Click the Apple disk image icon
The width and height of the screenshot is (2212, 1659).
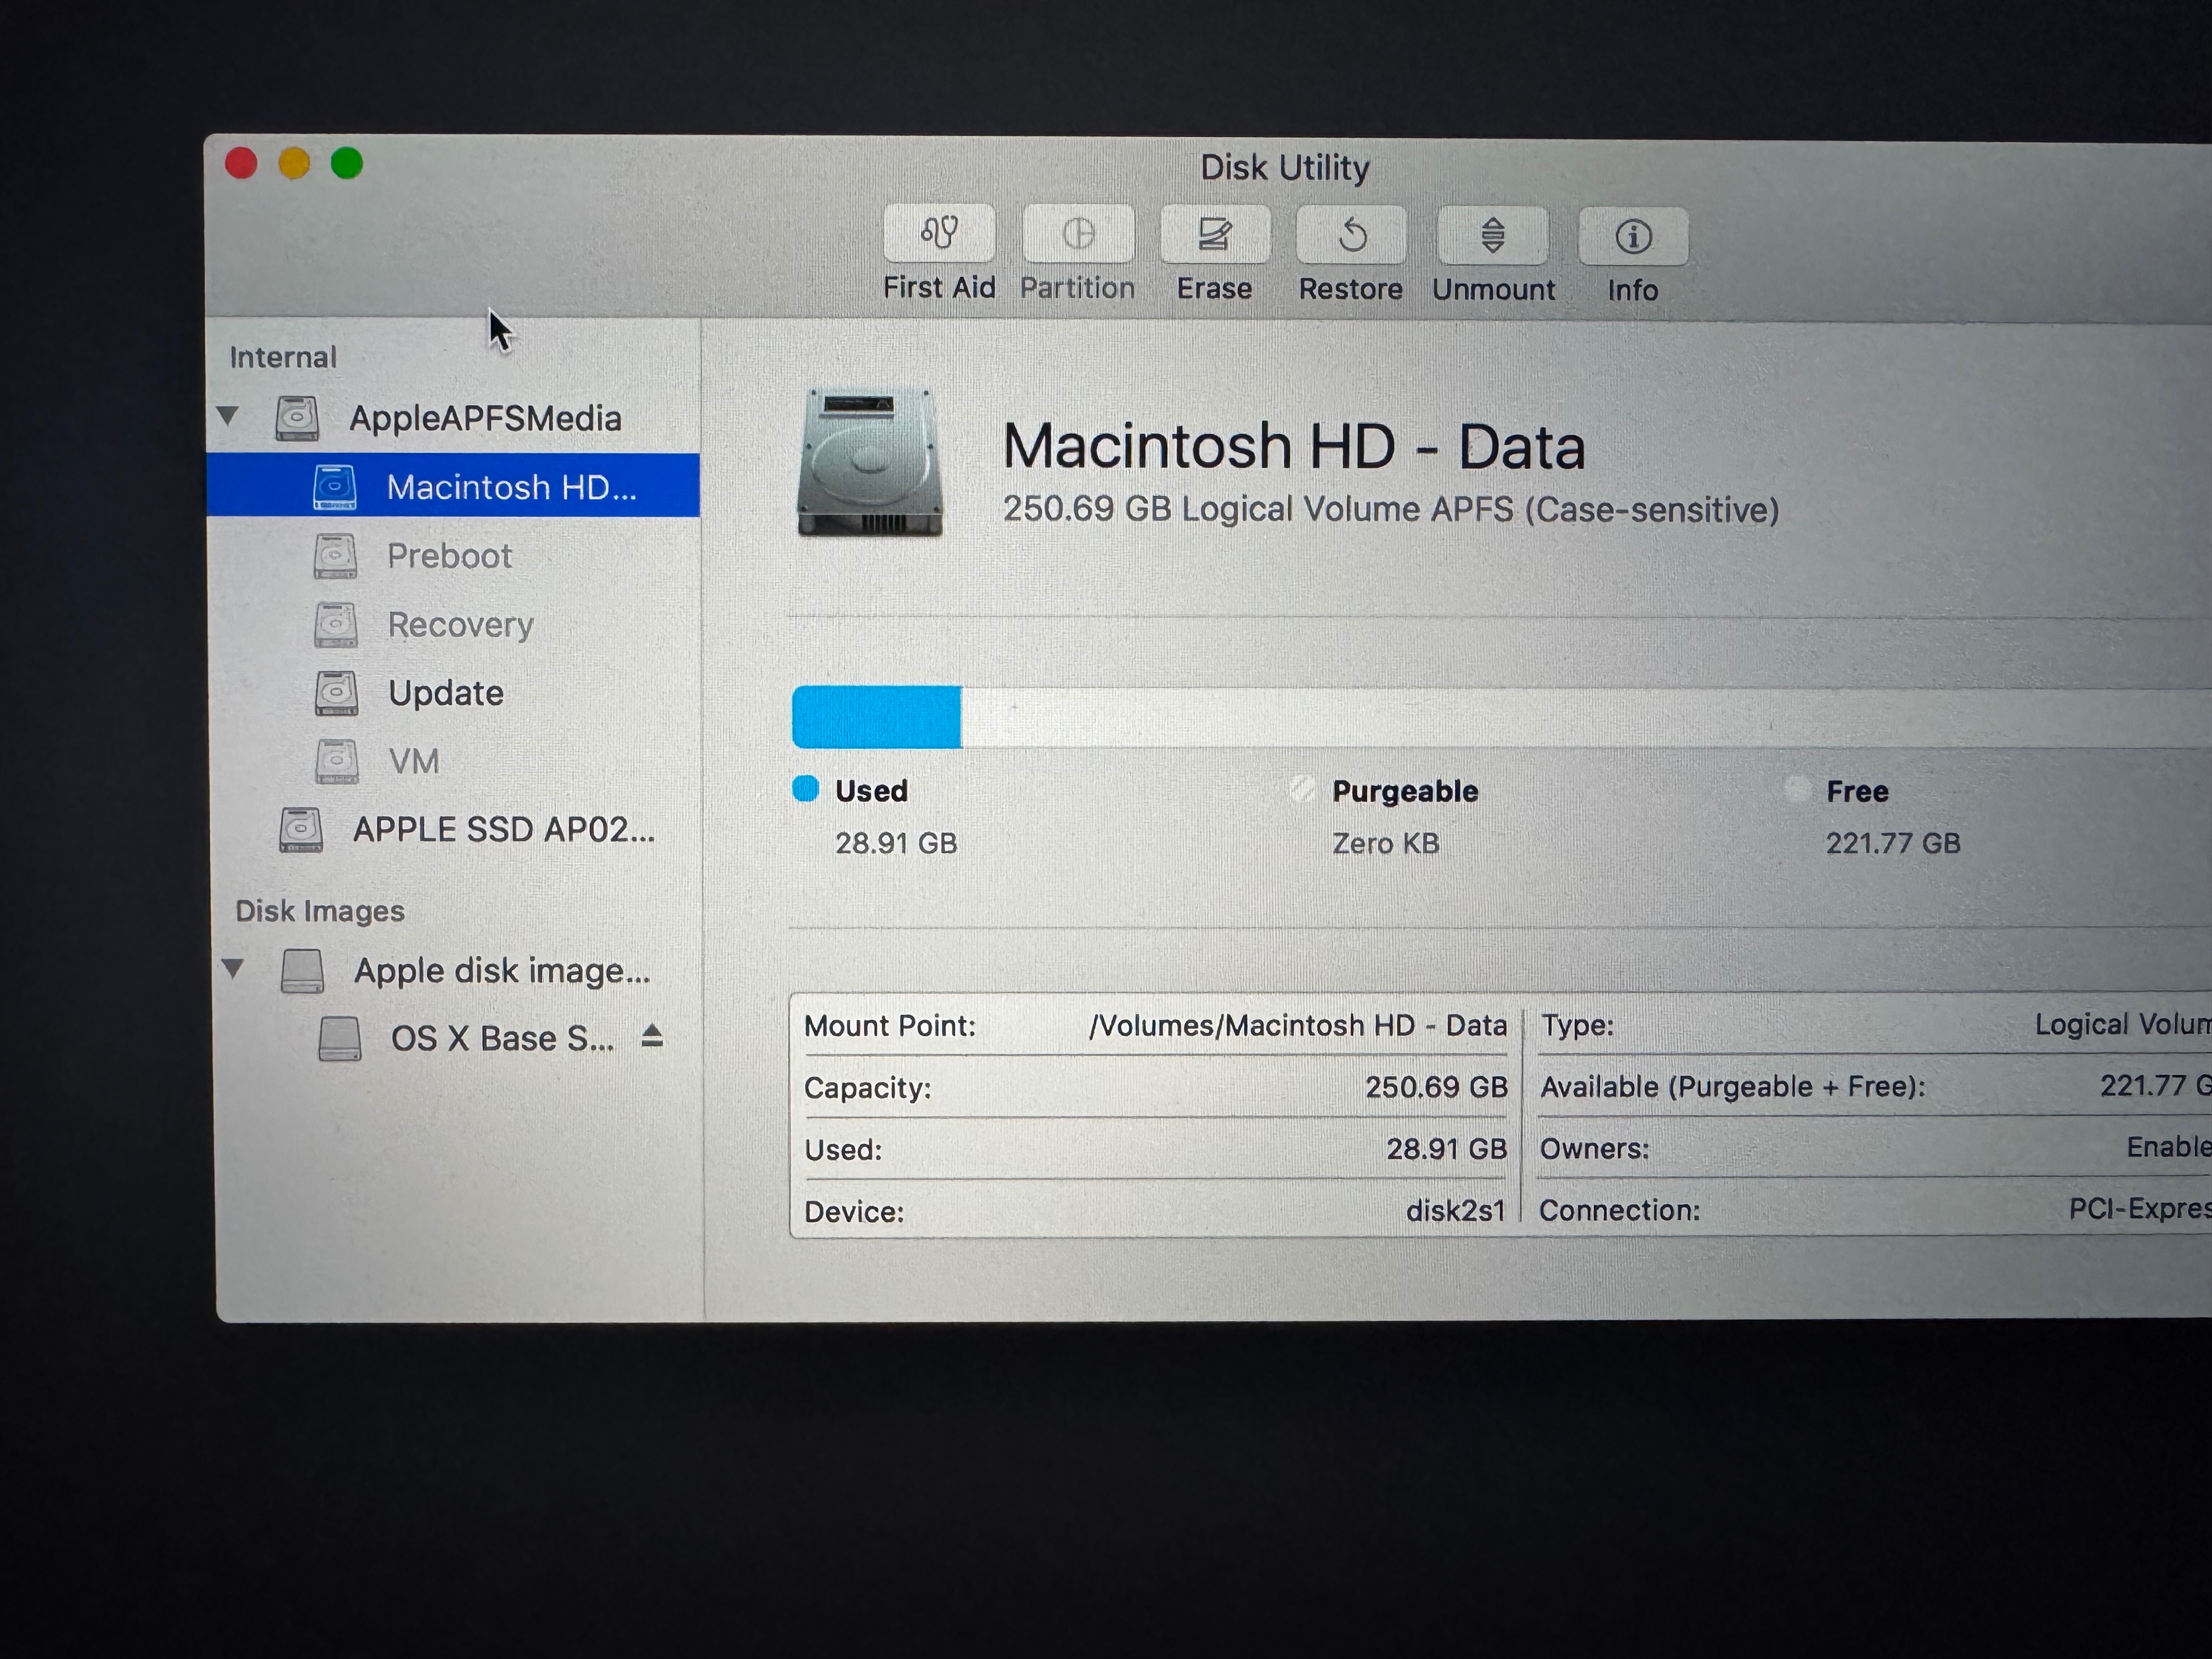pyautogui.click(x=302, y=971)
